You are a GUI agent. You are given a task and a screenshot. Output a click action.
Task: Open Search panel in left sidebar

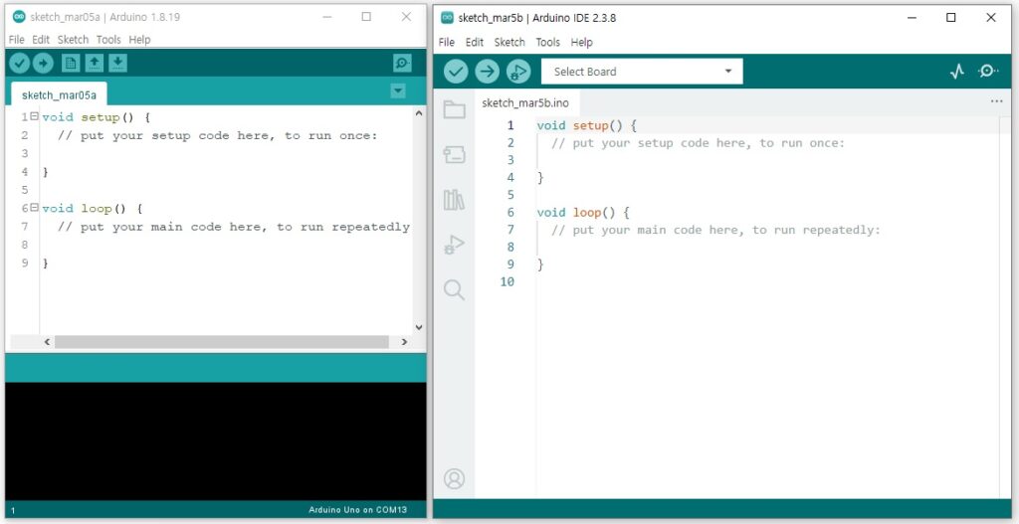click(x=455, y=289)
